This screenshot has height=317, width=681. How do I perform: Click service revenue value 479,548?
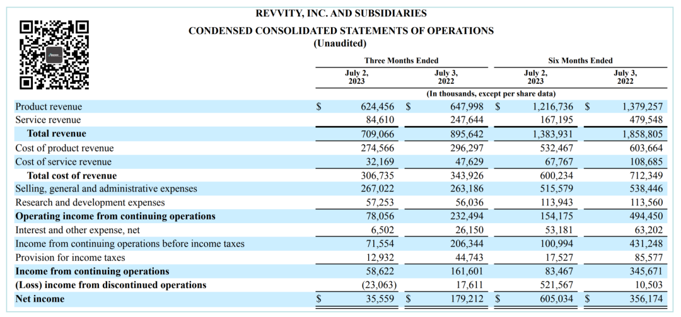(646, 120)
